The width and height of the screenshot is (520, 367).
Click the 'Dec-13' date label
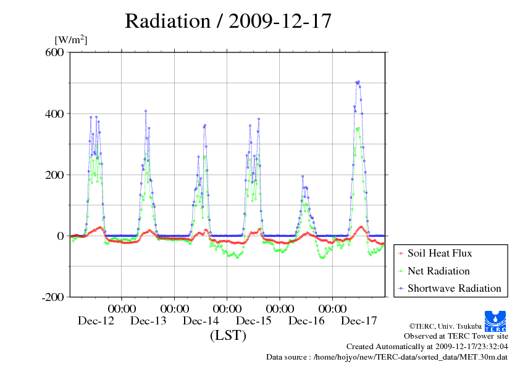(148, 321)
